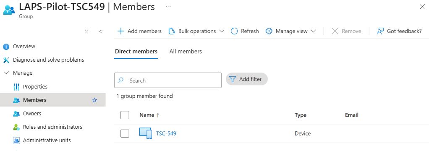This screenshot has width=429, height=151.
Task: Click the Bulk operations document icon
Action: pos(172,31)
